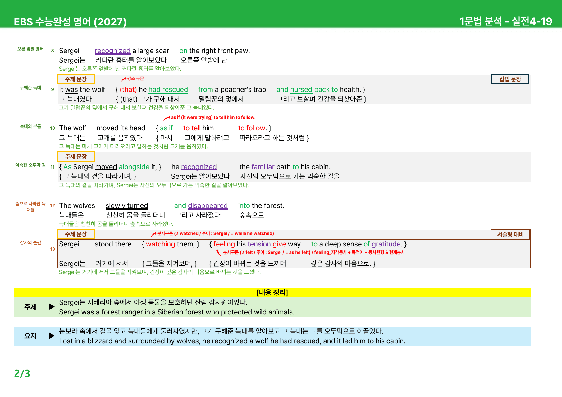Screen dimensions: 562x397
Task: Click the side label '익숙한 오두막 길'
Action: [30, 165]
